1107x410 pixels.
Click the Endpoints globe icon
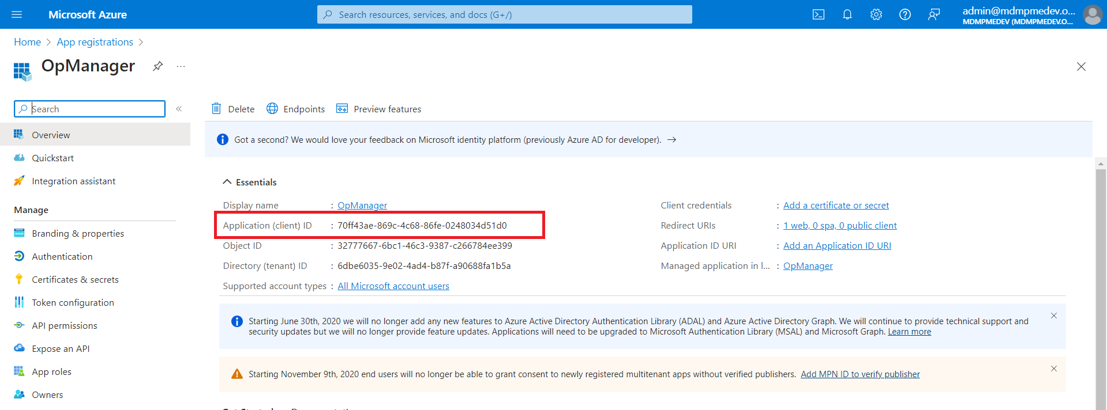272,108
